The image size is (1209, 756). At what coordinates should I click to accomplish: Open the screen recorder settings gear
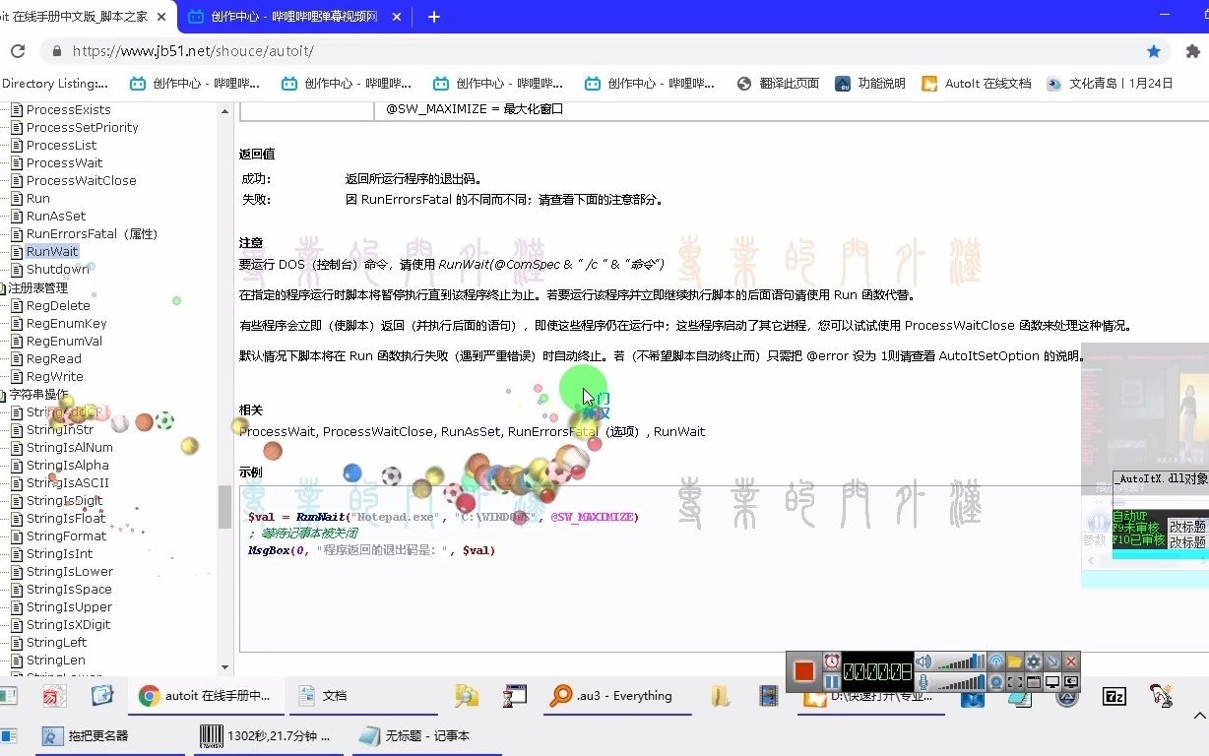tap(1034, 661)
